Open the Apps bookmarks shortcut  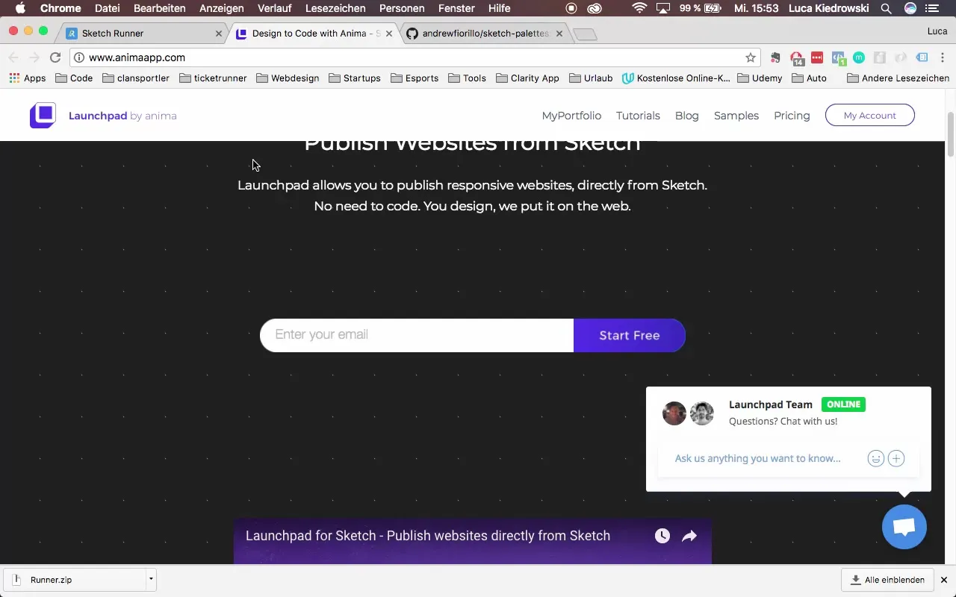coord(28,78)
